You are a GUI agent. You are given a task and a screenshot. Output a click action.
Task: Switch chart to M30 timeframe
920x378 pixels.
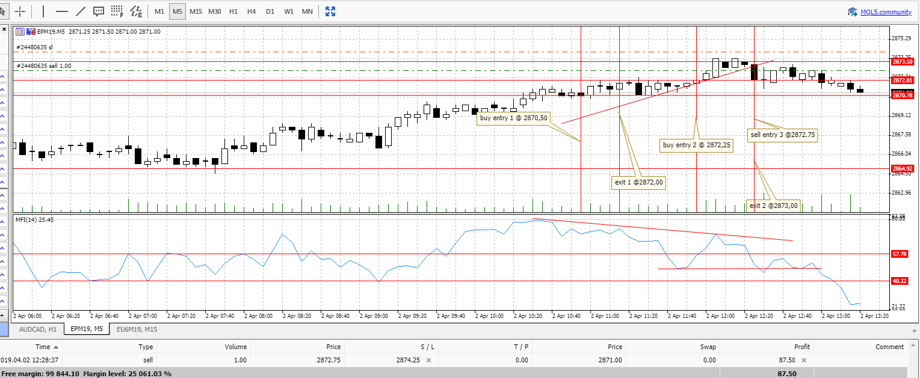(214, 11)
